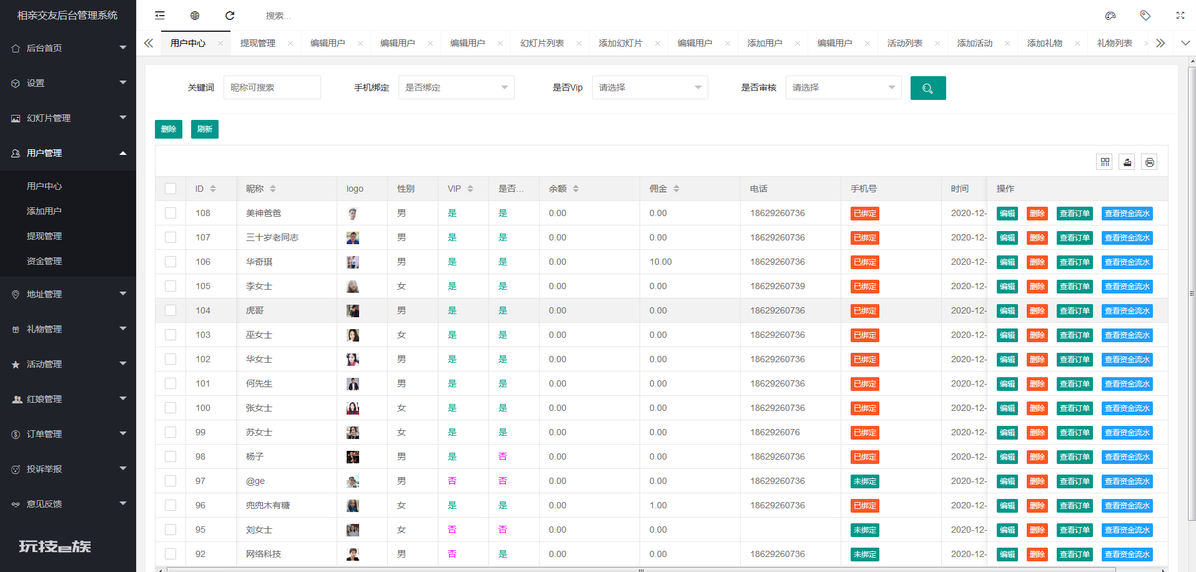Open the tab options dropdown chevron
Screen dimensions: 1196x572
tap(1185, 43)
